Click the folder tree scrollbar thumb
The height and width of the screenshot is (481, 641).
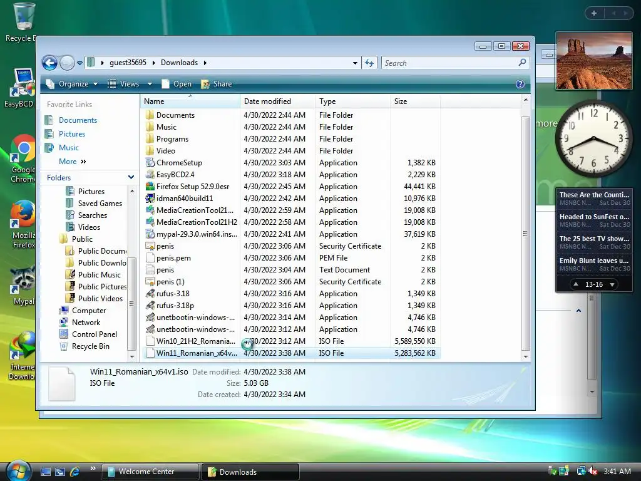[131, 304]
